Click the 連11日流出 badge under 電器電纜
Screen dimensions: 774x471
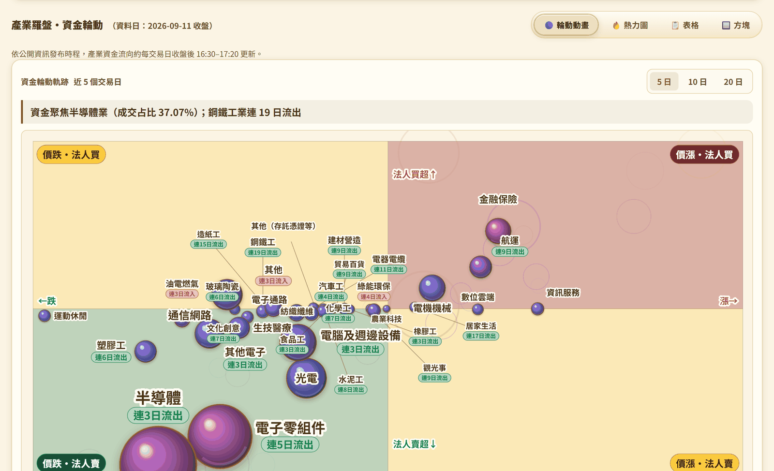click(x=389, y=269)
